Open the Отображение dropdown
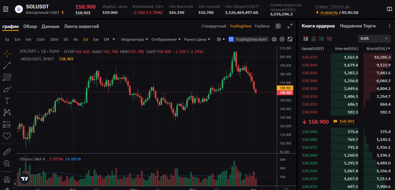 166,39
